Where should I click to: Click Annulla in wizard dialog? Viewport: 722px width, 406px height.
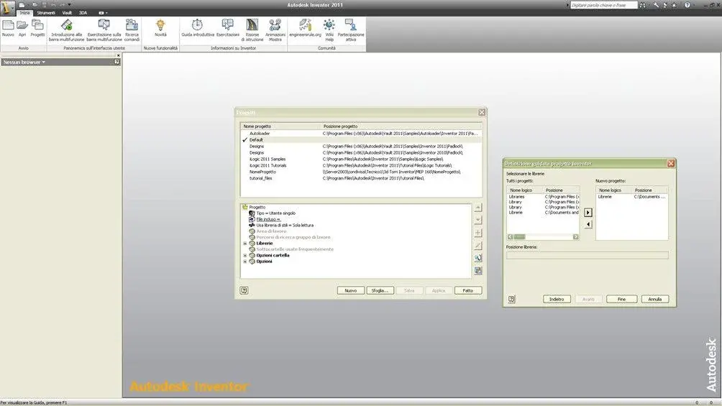point(655,299)
